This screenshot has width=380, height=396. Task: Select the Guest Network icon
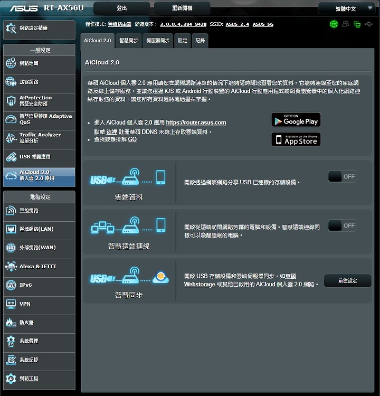pos(11,81)
